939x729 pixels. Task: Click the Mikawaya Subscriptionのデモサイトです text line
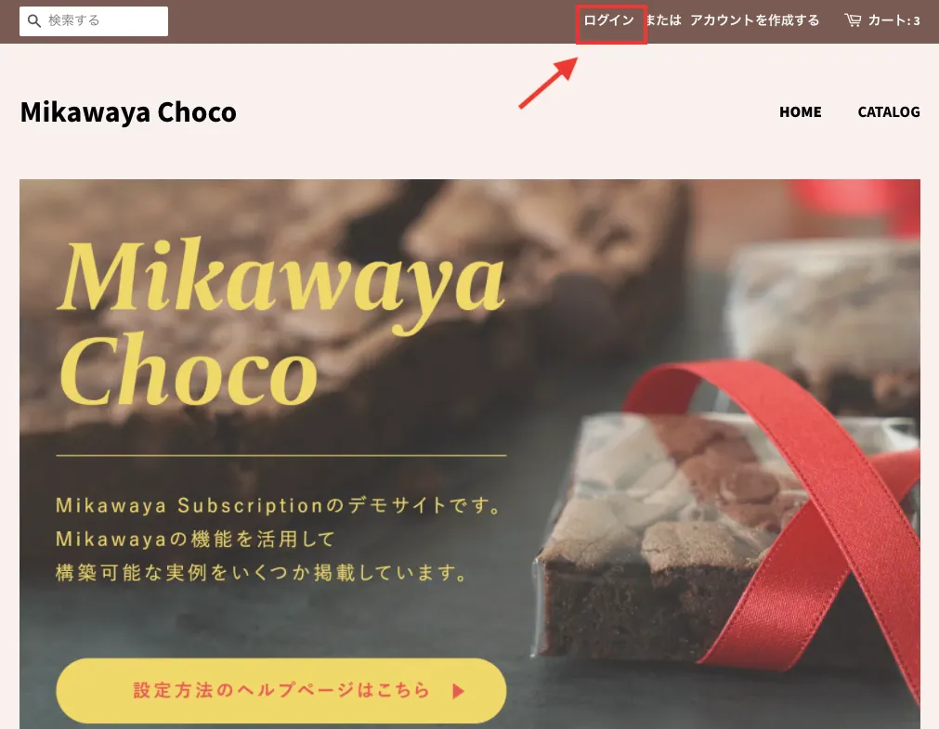tap(280, 505)
